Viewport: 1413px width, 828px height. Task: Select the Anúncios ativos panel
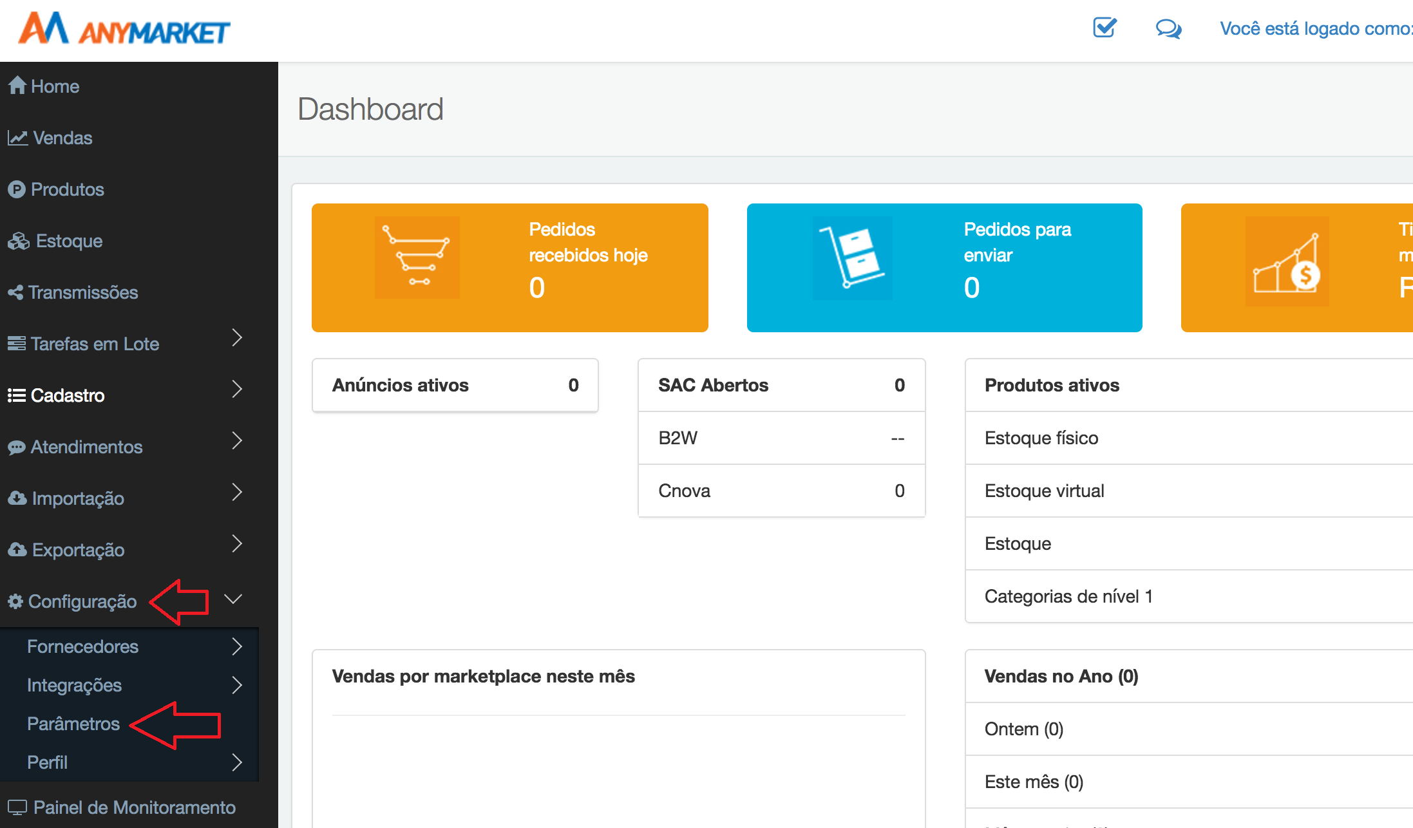[455, 385]
